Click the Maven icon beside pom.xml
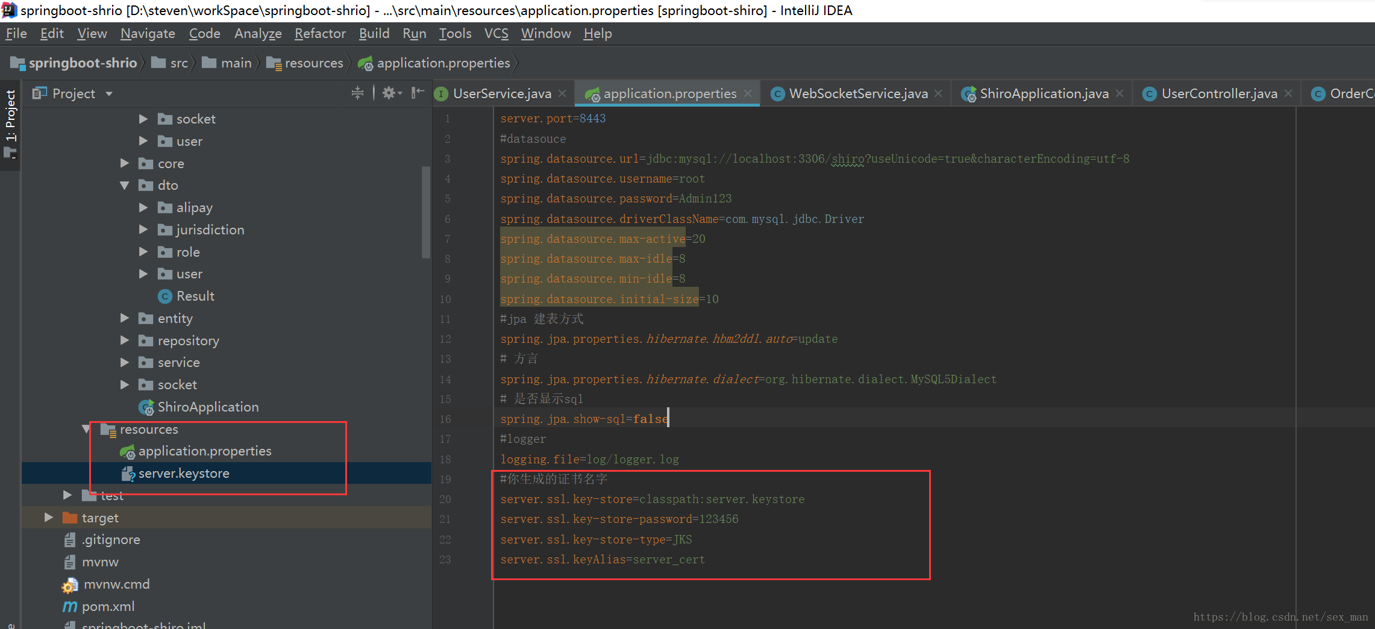Image resolution: width=1375 pixels, height=629 pixels. (x=69, y=607)
